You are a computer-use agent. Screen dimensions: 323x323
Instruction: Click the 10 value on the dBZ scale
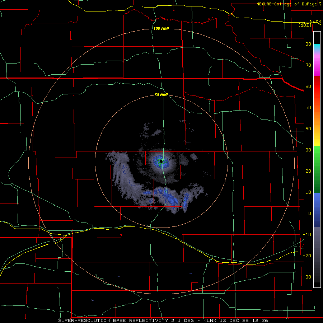pyautogui.click(x=308, y=192)
